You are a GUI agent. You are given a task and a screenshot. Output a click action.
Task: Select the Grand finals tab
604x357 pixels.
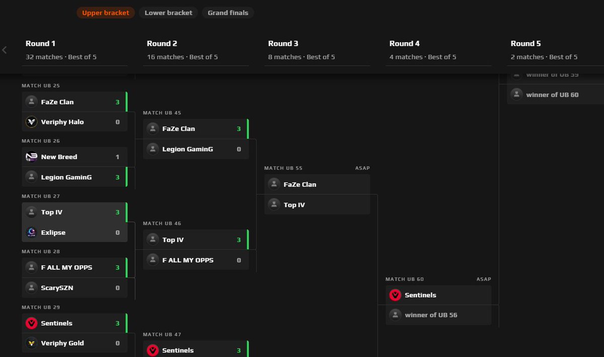click(228, 13)
